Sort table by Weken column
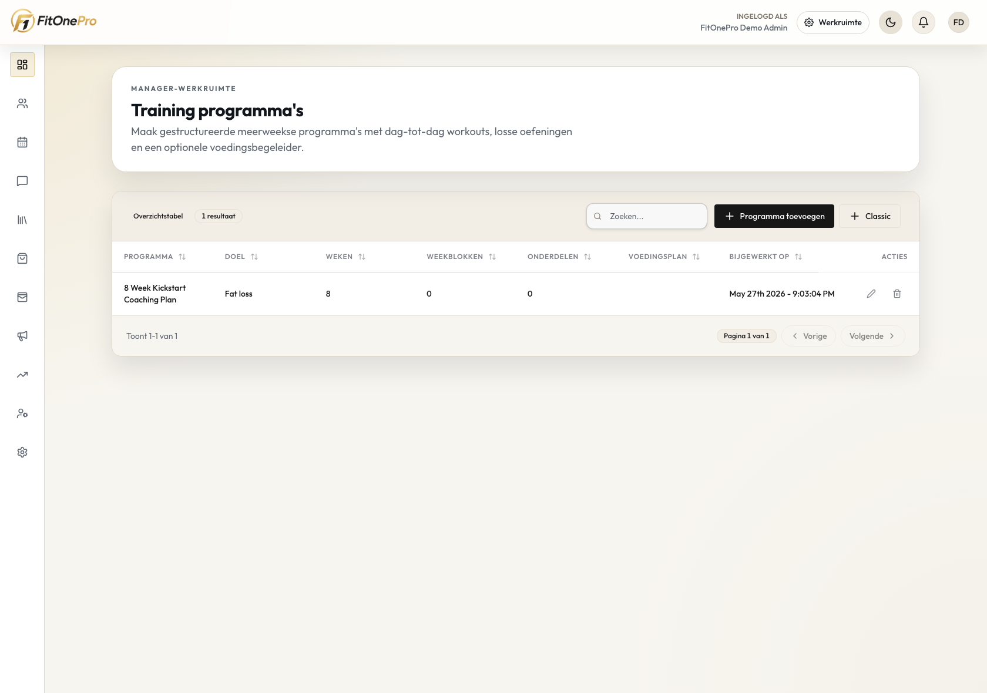This screenshot has width=987, height=693. click(x=345, y=257)
